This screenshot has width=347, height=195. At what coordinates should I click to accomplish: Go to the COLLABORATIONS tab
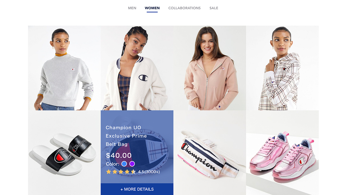[x=184, y=8]
